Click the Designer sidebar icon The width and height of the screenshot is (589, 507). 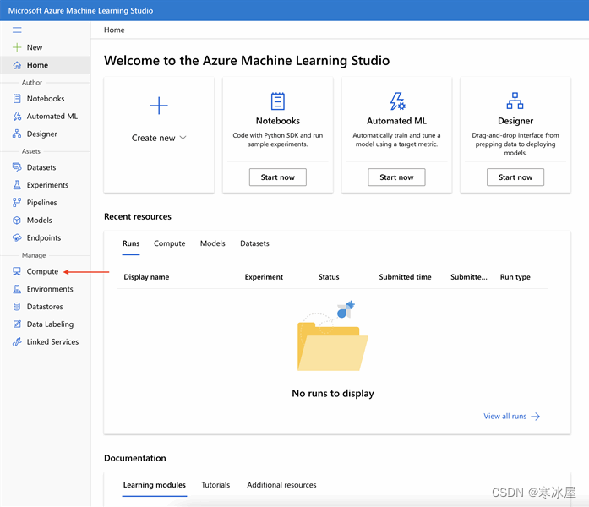pyautogui.click(x=17, y=134)
